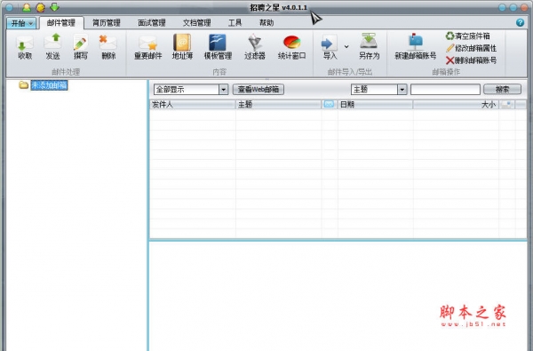Viewport: 533px width, 351px height.
Task: Sort by the 主题 subject column header
Action: click(x=278, y=104)
